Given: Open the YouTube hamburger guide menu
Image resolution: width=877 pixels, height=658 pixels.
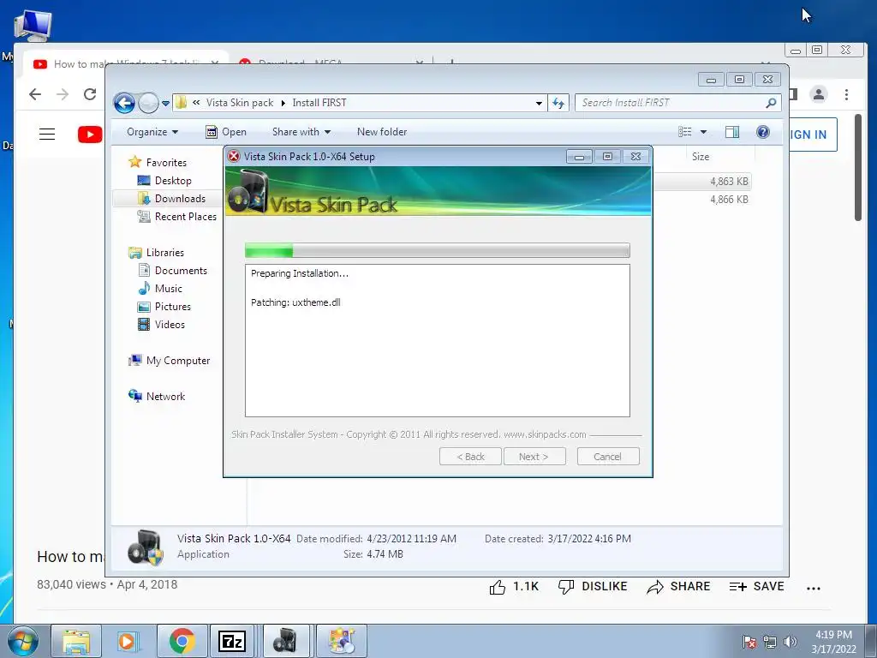Looking at the screenshot, I should pyautogui.click(x=47, y=135).
